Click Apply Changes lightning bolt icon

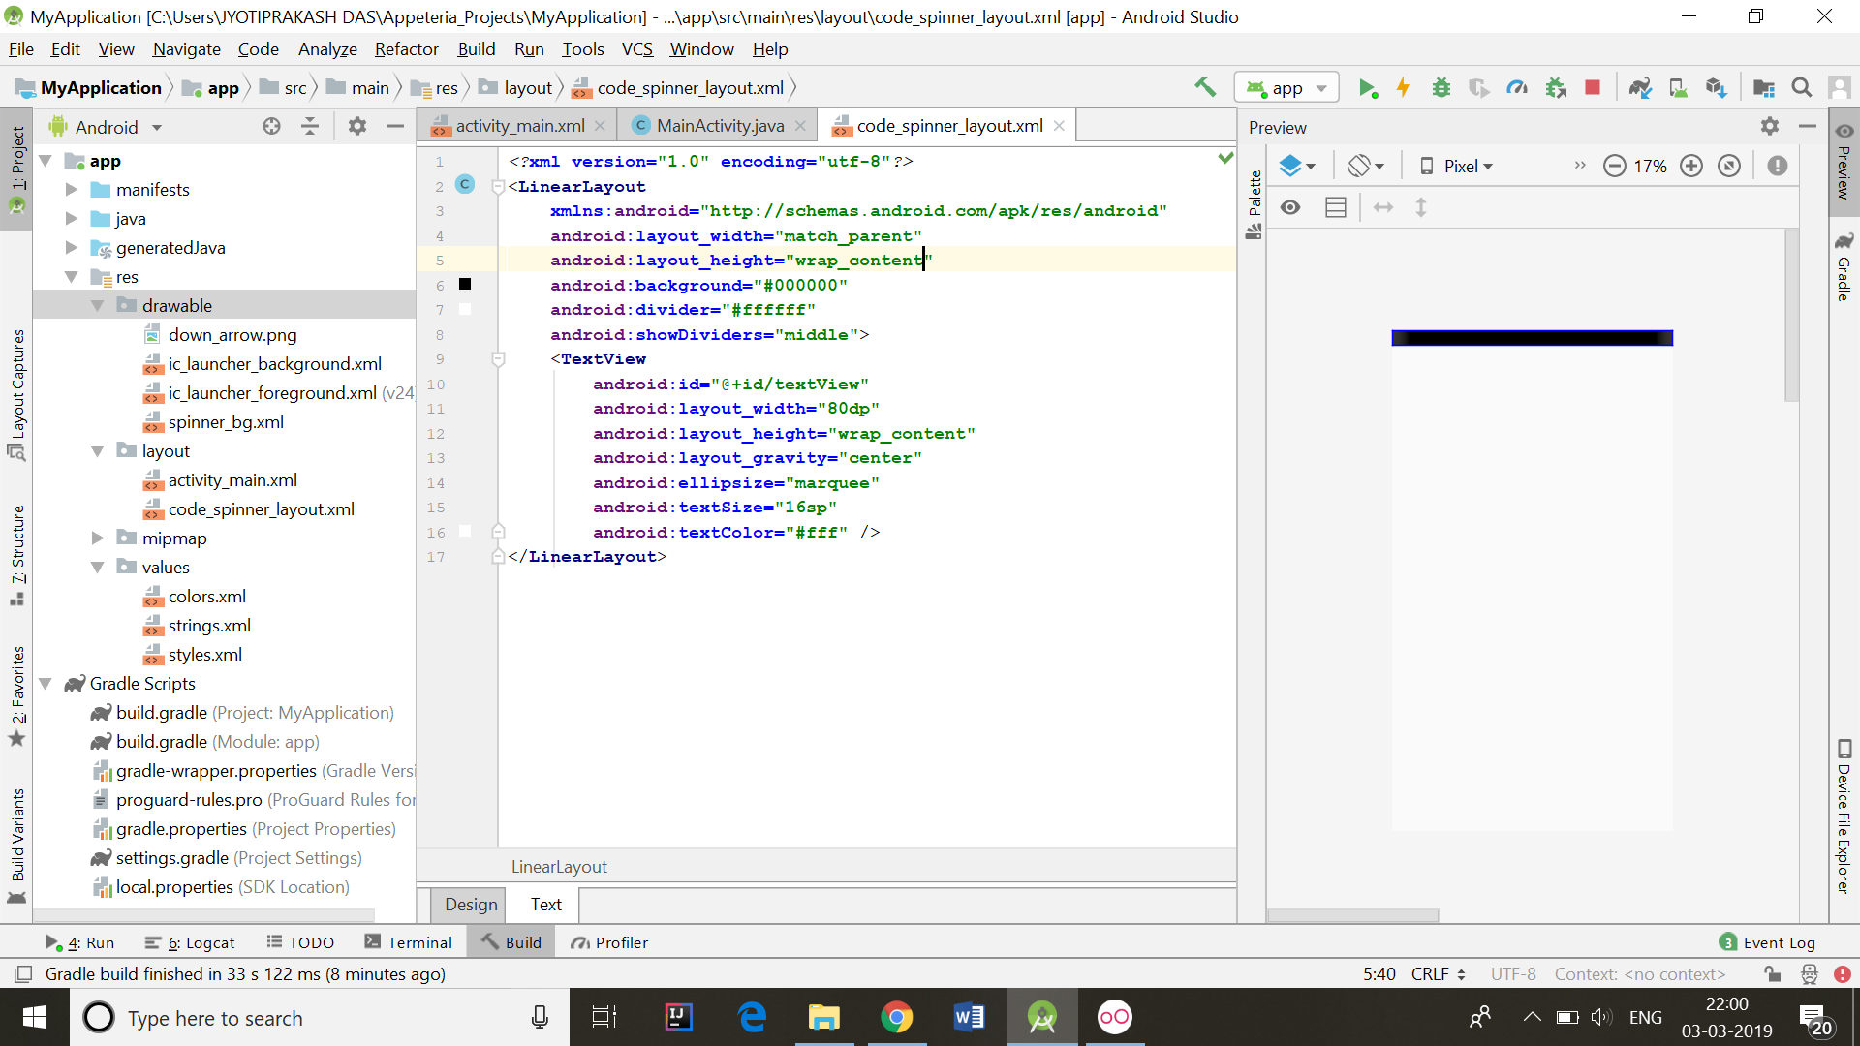tap(1403, 88)
